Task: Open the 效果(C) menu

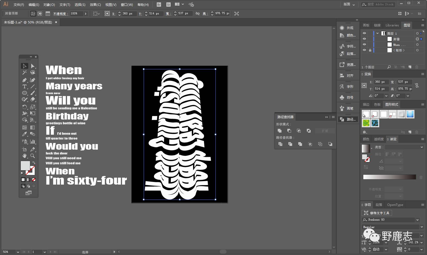Action: coord(95,5)
